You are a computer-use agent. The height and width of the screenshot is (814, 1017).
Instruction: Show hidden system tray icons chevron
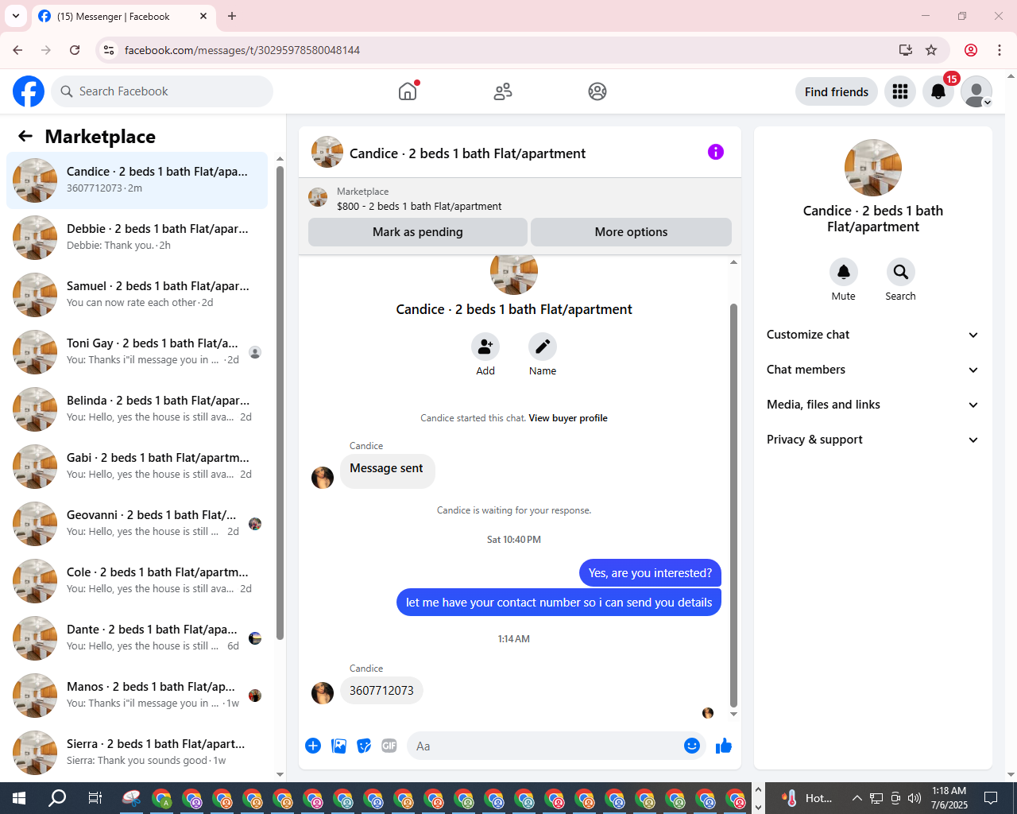click(857, 798)
